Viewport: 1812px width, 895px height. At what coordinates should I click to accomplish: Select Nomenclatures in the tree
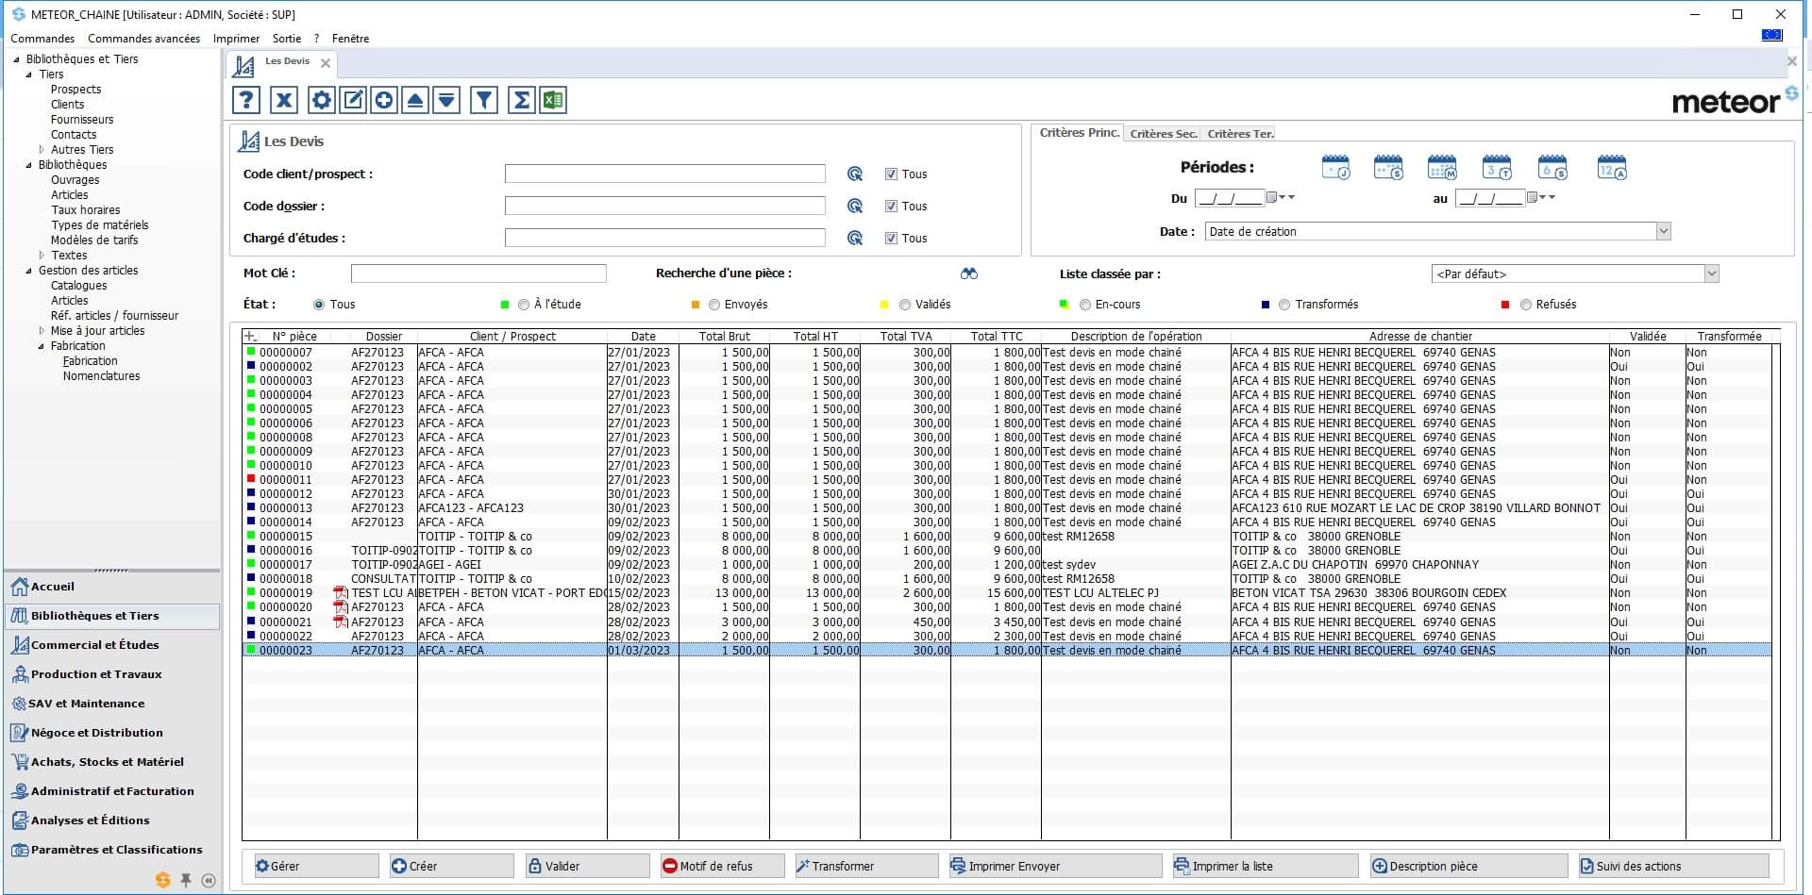[101, 376]
